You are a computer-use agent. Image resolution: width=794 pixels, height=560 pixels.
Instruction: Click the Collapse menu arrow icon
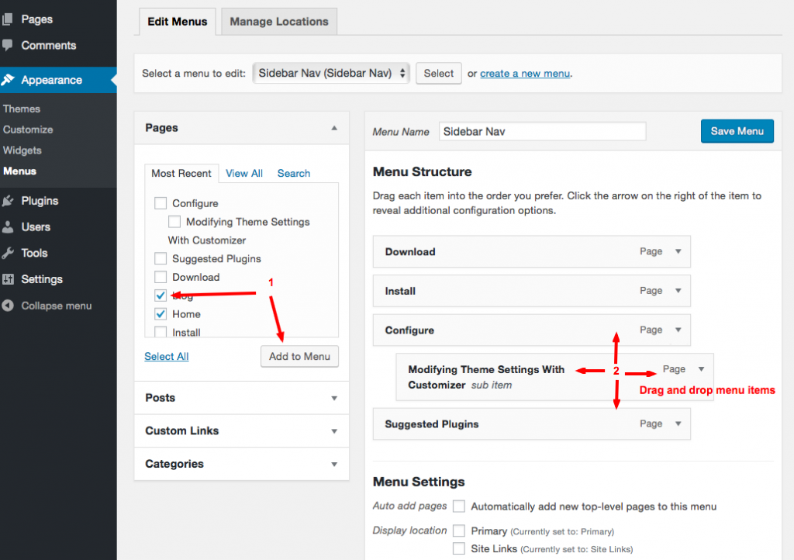8,306
